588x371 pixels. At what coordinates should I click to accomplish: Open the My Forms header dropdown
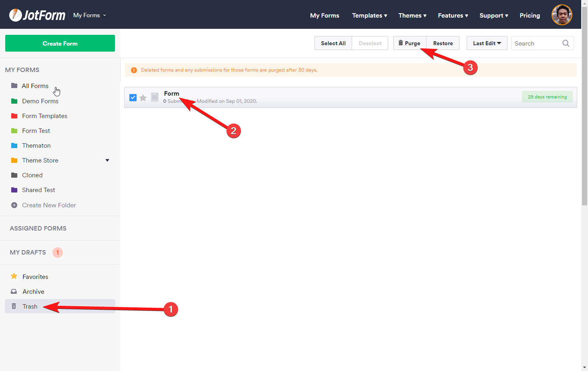[x=90, y=15]
